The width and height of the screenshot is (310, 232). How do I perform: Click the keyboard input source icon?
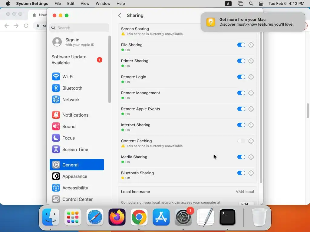[228, 4]
